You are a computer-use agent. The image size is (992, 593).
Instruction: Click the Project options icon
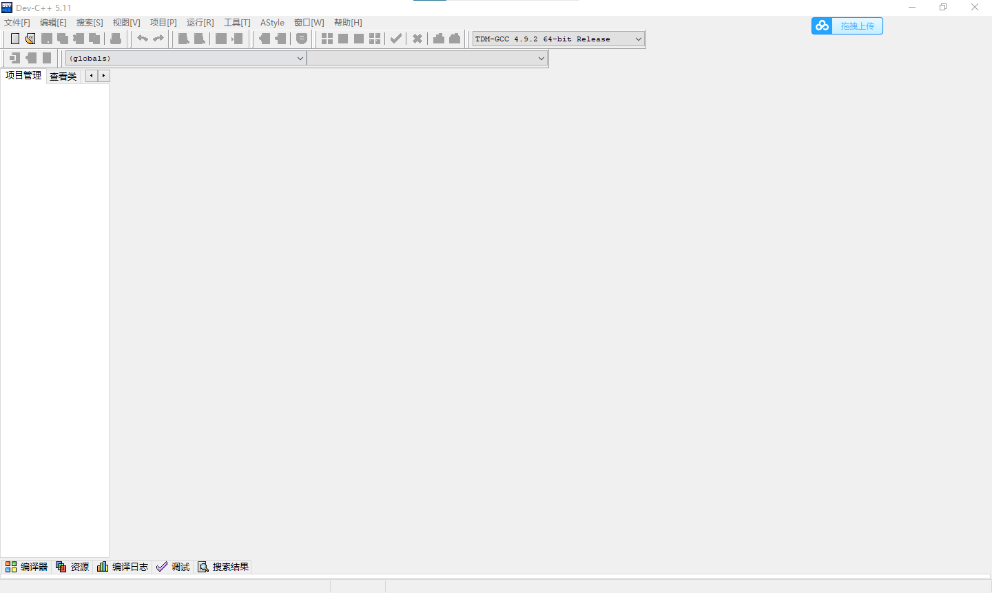pos(302,39)
